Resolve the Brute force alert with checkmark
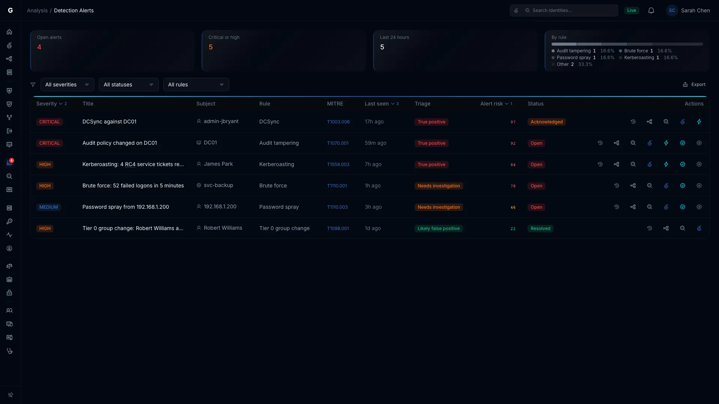This screenshot has width=719, height=404. 683,186
